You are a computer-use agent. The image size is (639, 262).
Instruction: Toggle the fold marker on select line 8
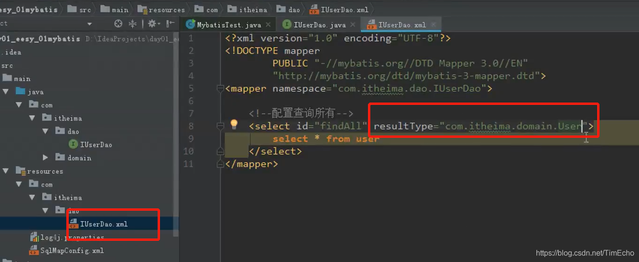[x=220, y=126]
